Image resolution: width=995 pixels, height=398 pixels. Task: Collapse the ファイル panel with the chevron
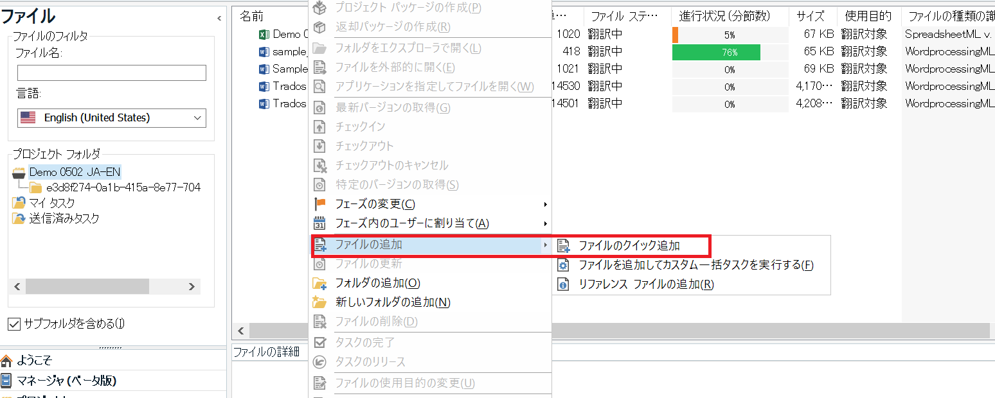pos(219,19)
